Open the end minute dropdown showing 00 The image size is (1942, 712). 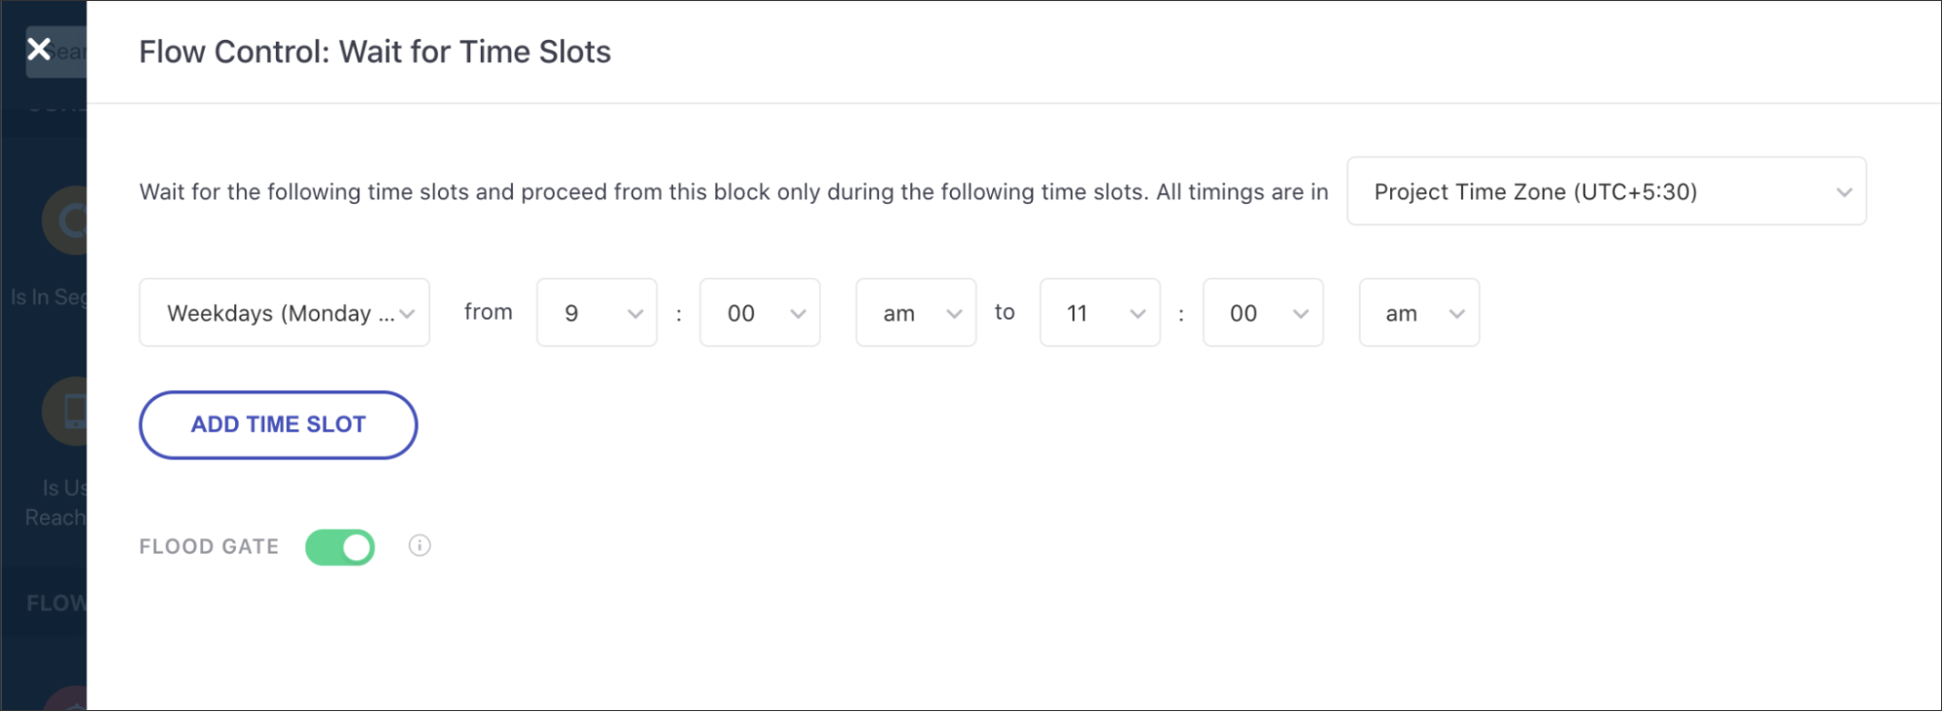click(x=1262, y=312)
